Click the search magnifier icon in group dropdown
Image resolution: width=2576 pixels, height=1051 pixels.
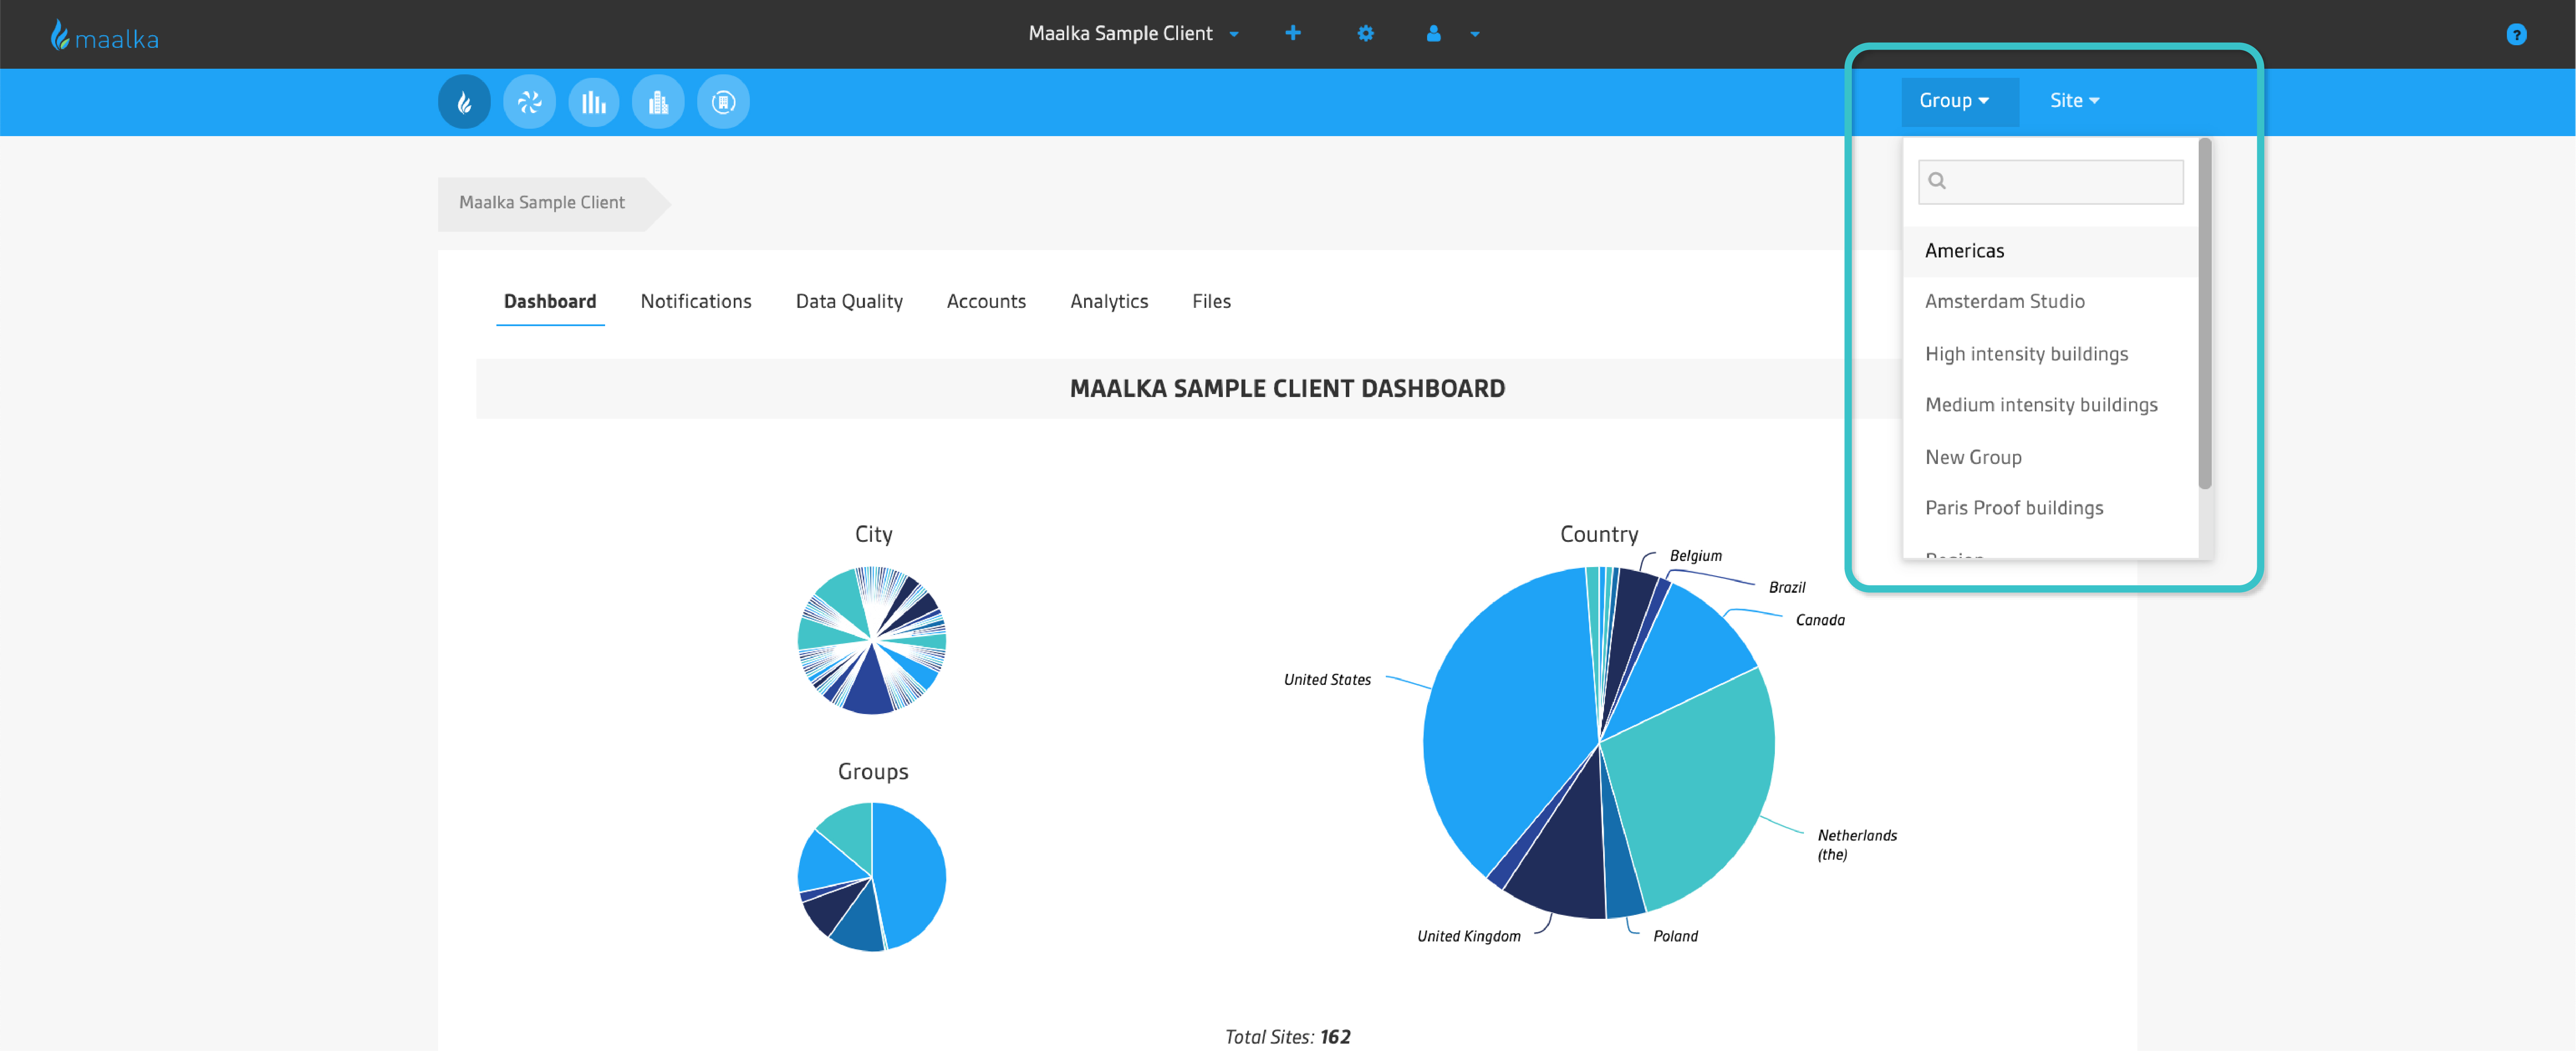pyautogui.click(x=1937, y=181)
